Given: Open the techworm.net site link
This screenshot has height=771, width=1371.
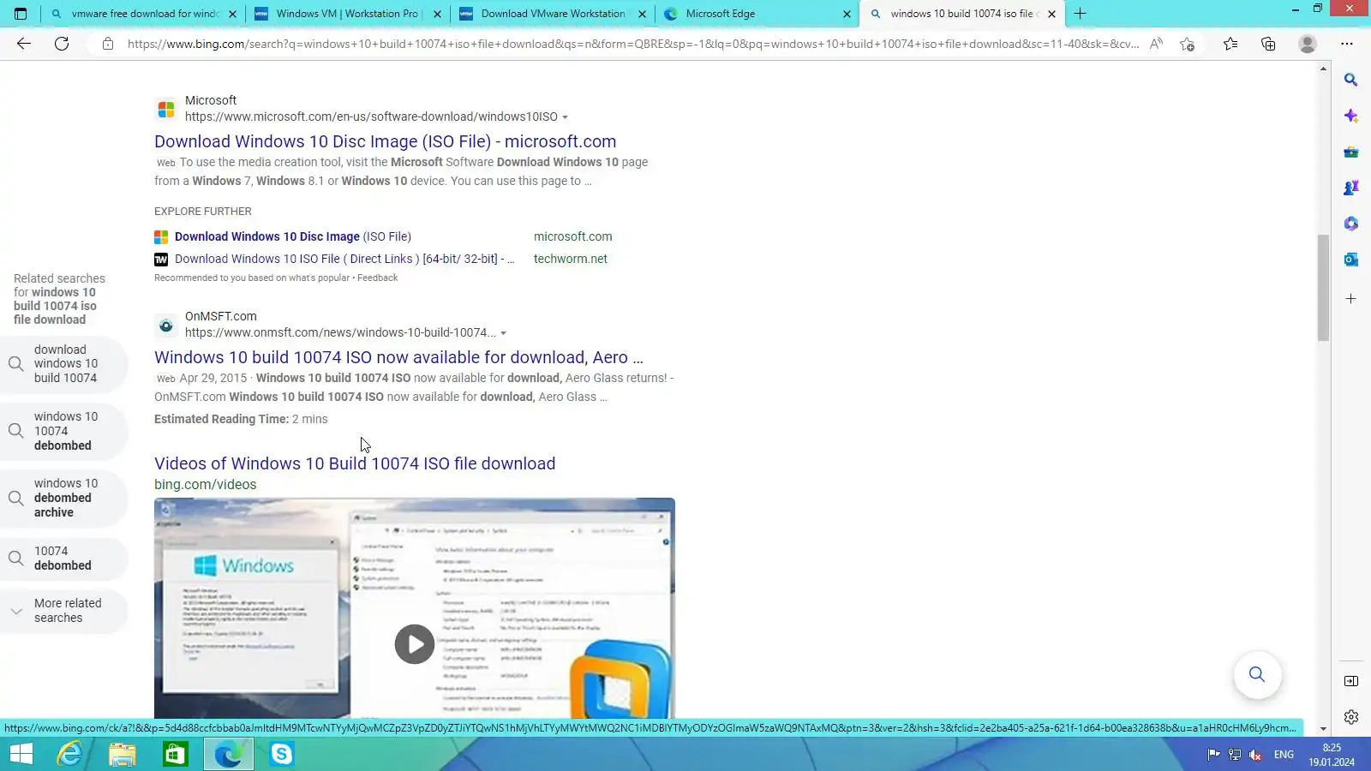Looking at the screenshot, I should point(571,259).
